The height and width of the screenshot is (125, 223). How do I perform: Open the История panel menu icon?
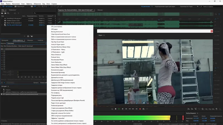pyautogui.click(x=8, y=86)
